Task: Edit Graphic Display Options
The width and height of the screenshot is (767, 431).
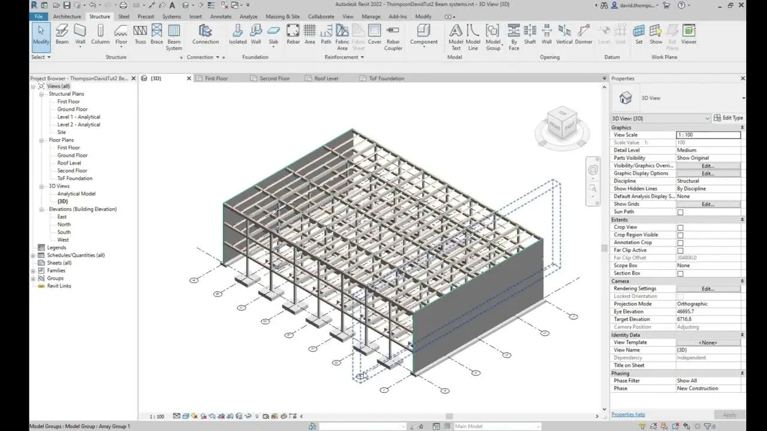Action: 708,174
